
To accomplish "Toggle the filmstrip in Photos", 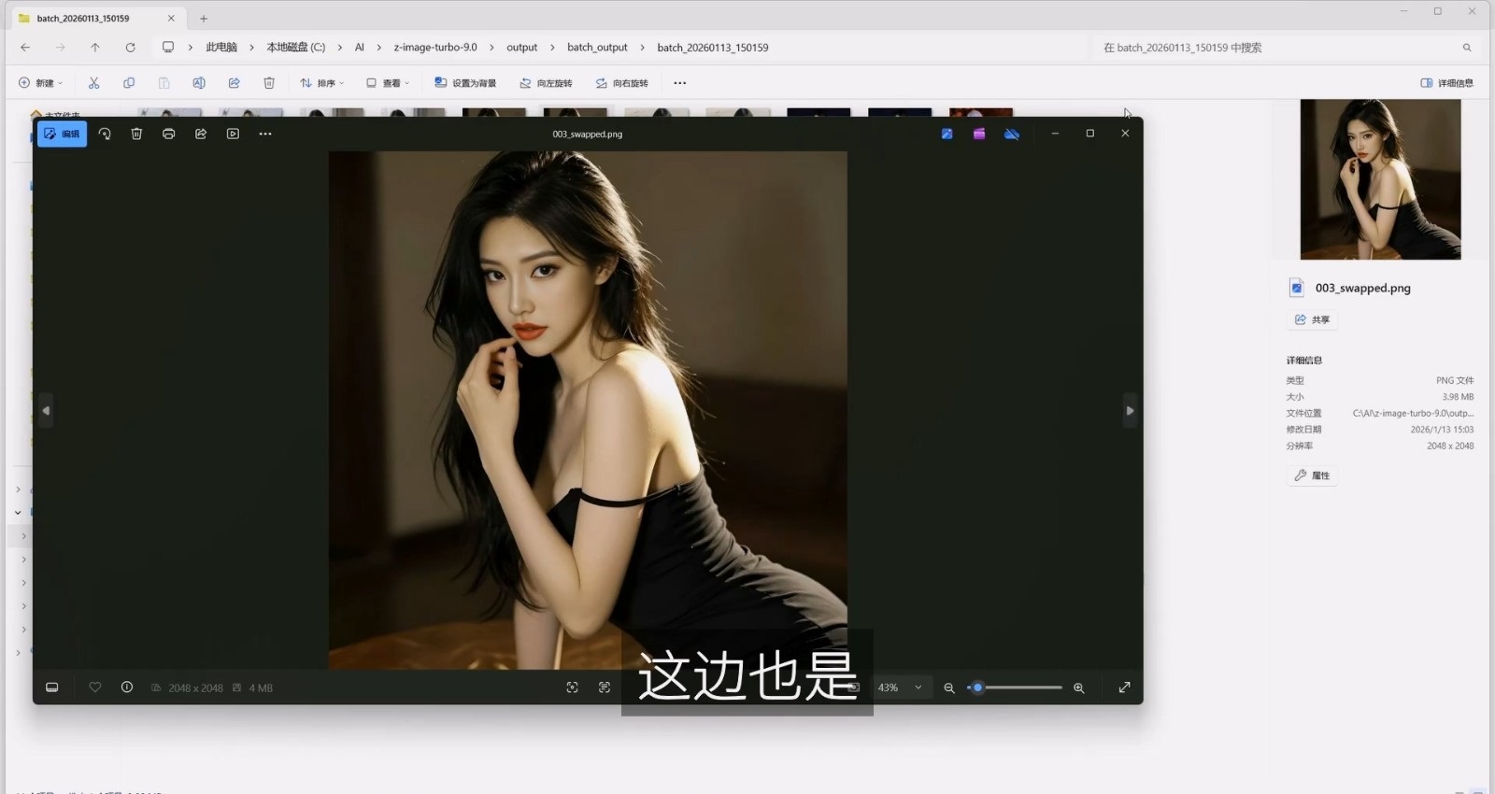I will click(52, 688).
